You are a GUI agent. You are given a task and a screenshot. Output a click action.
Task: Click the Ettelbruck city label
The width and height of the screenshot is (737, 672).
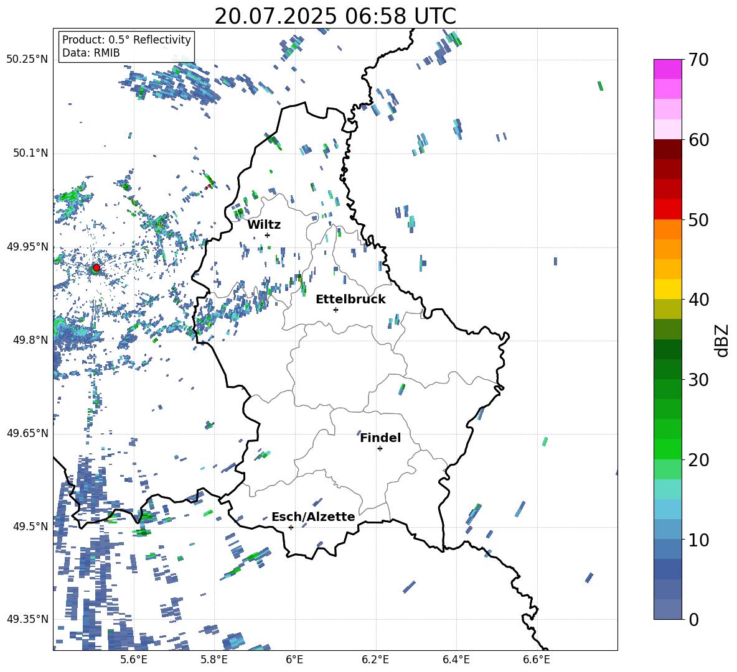(350, 300)
